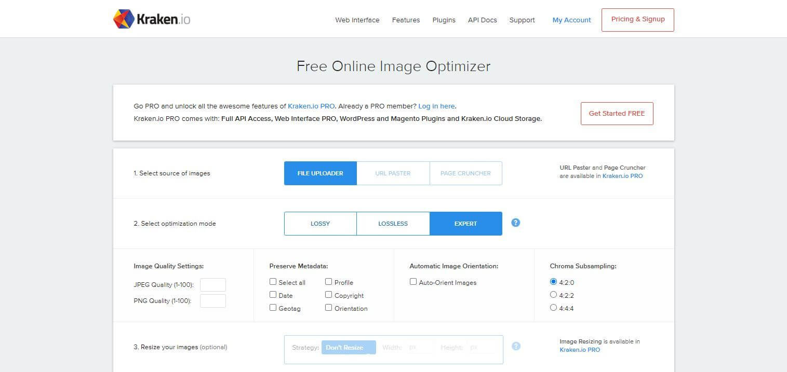Select 4:2:2 chroma subsampling

coord(553,295)
